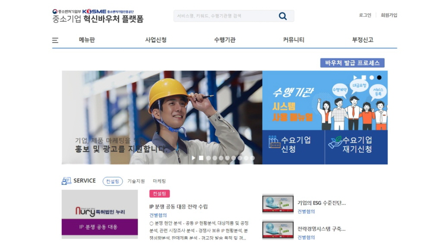Click the 바우처 발급 프로세스 button
Image resolution: width=442 pixels, height=248 pixels.
coord(352,63)
